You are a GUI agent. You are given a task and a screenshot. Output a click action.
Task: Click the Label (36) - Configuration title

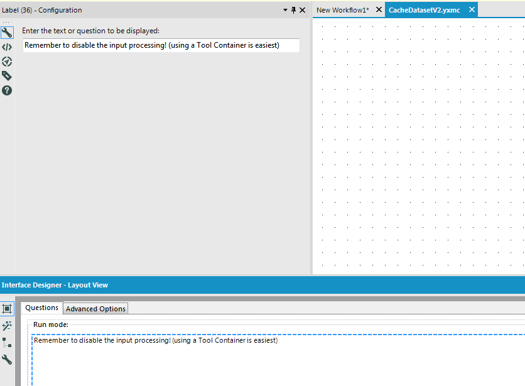tap(42, 10)
